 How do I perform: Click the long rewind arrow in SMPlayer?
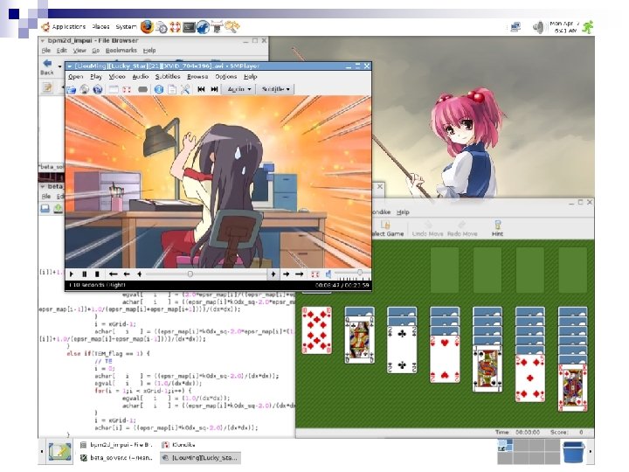click(113, 274)
